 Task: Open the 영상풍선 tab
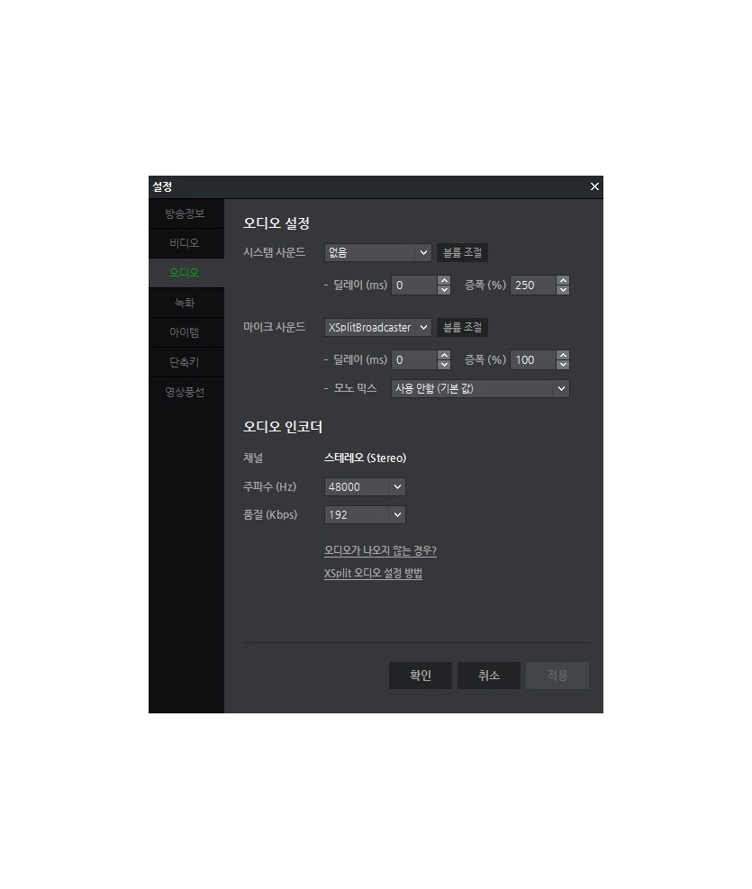[x=186, y=392]
